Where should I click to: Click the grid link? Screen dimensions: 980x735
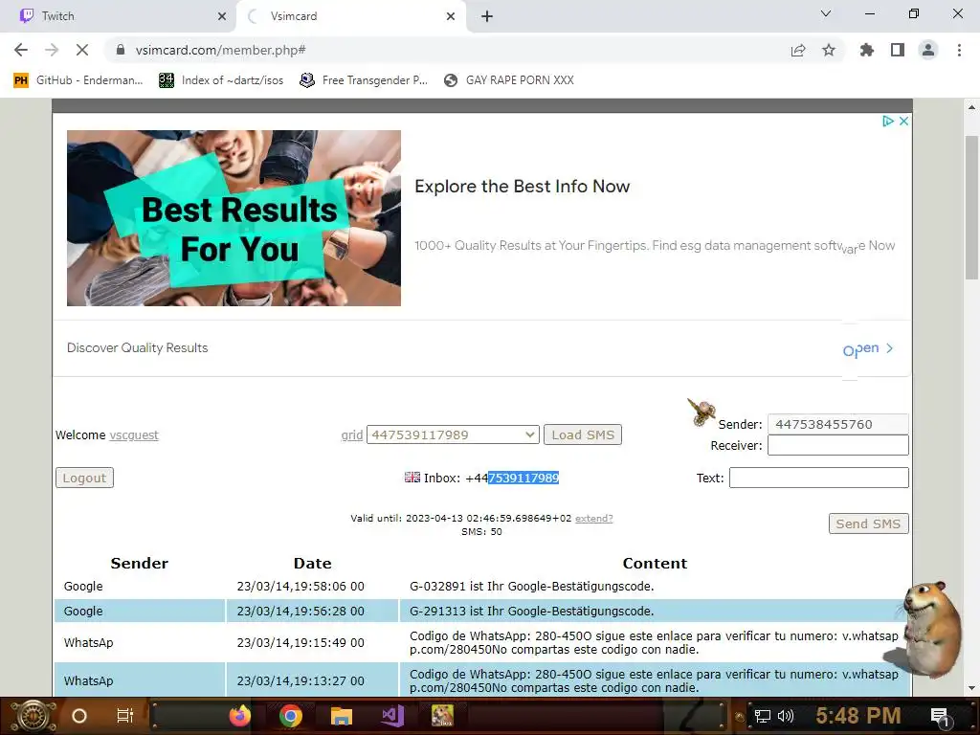(352, 435)
